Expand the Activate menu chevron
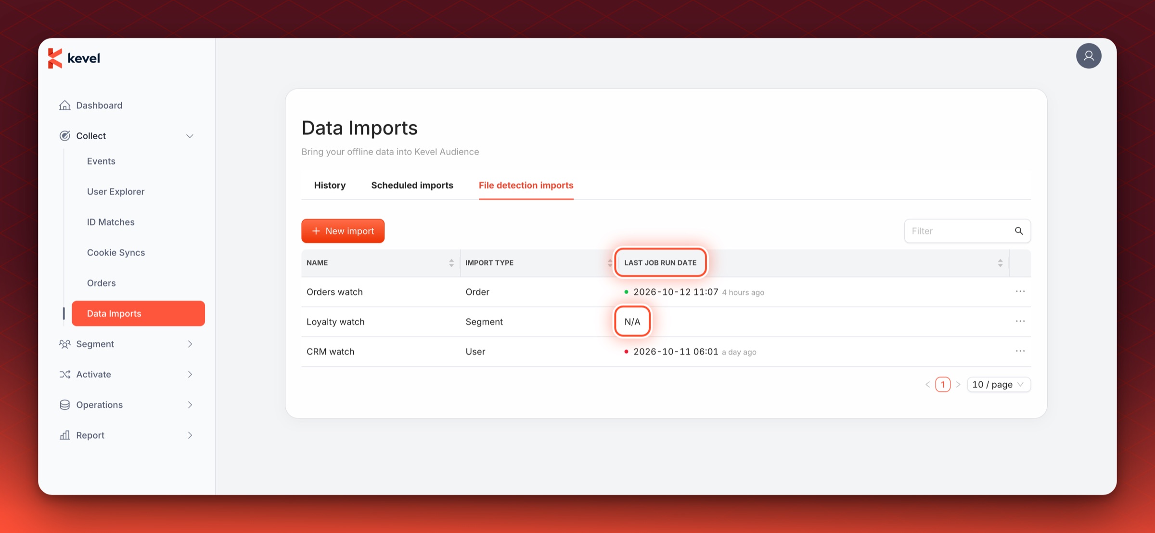This screenshot has width=1155, height=533. 190,374
